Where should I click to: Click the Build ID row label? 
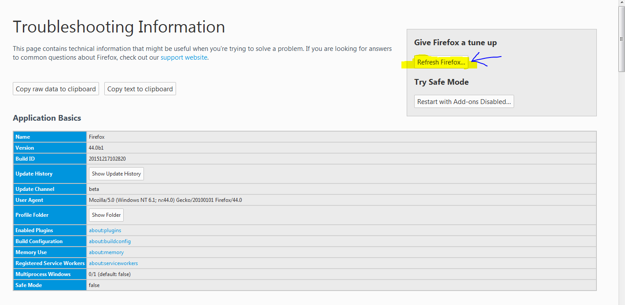[50, 159]
